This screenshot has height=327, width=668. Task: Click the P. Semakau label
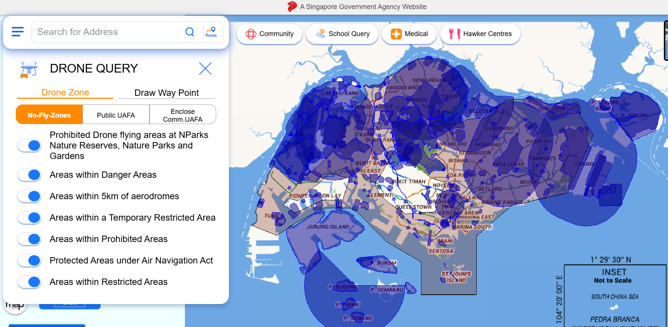(387, 290)
